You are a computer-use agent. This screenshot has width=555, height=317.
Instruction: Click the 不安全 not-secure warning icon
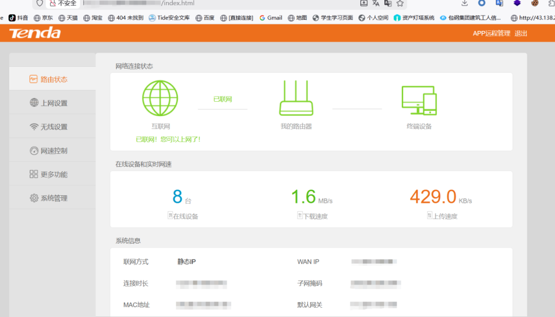53,3
